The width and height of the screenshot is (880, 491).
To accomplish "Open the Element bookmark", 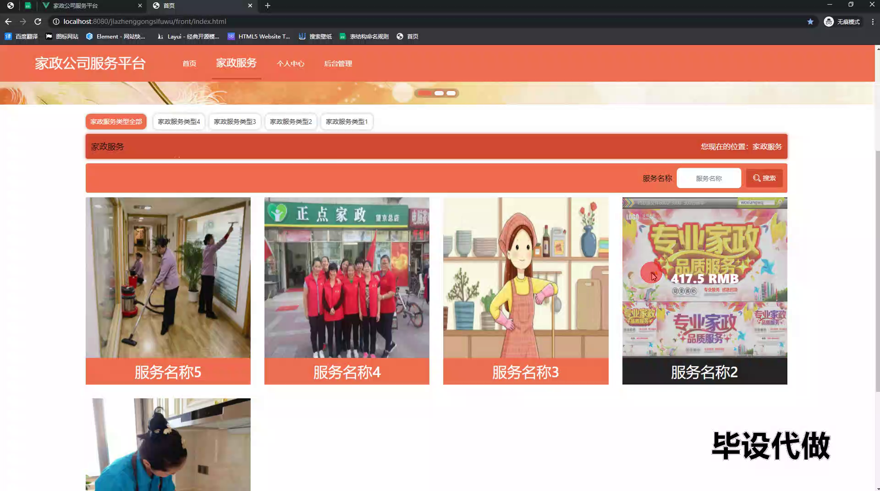I will click(x=115, y=36).
